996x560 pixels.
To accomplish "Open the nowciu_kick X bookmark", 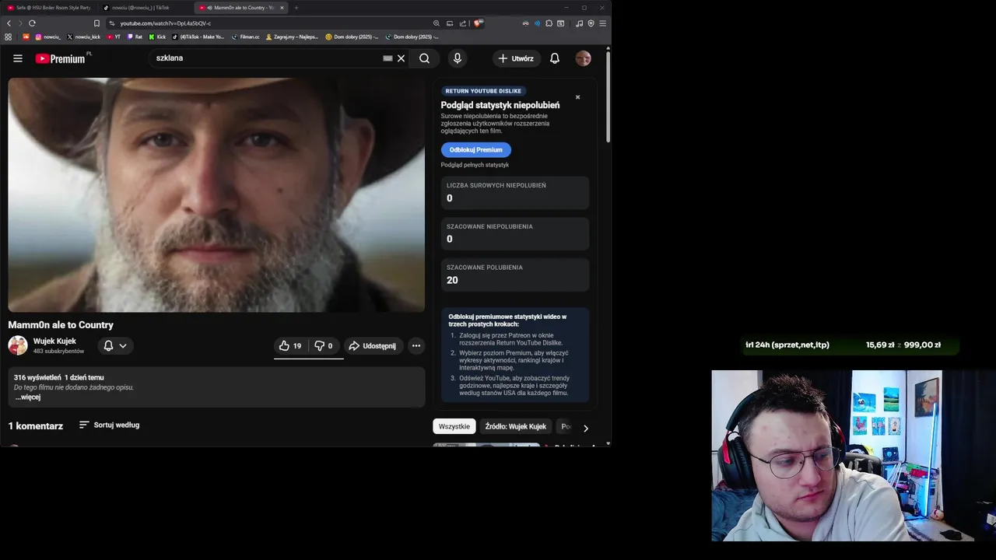I will [84, 37].
